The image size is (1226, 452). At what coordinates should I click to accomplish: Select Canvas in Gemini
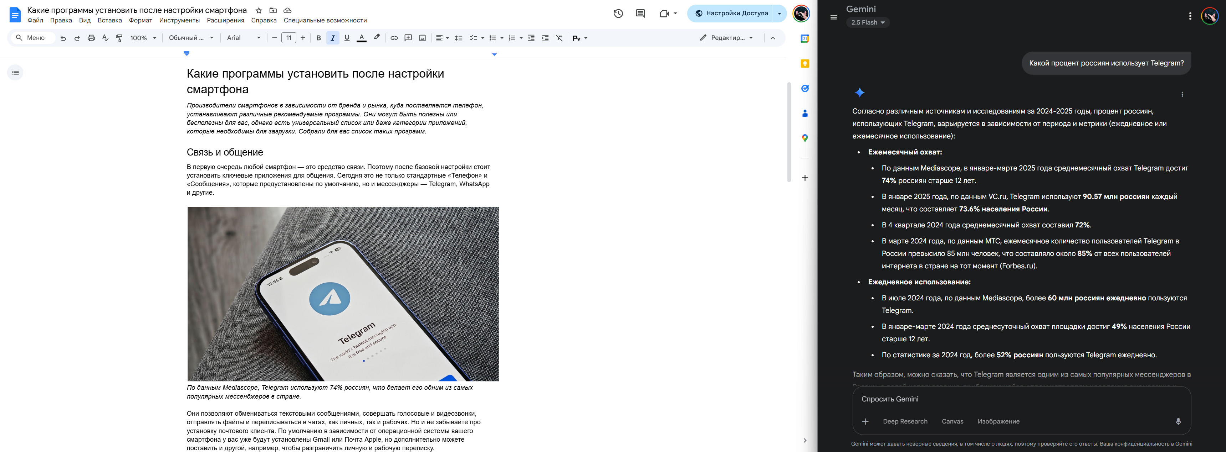tap(952, 422)
